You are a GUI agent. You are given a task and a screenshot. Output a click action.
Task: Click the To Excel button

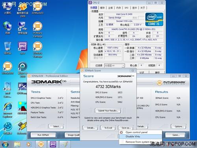tap(108, 128)
